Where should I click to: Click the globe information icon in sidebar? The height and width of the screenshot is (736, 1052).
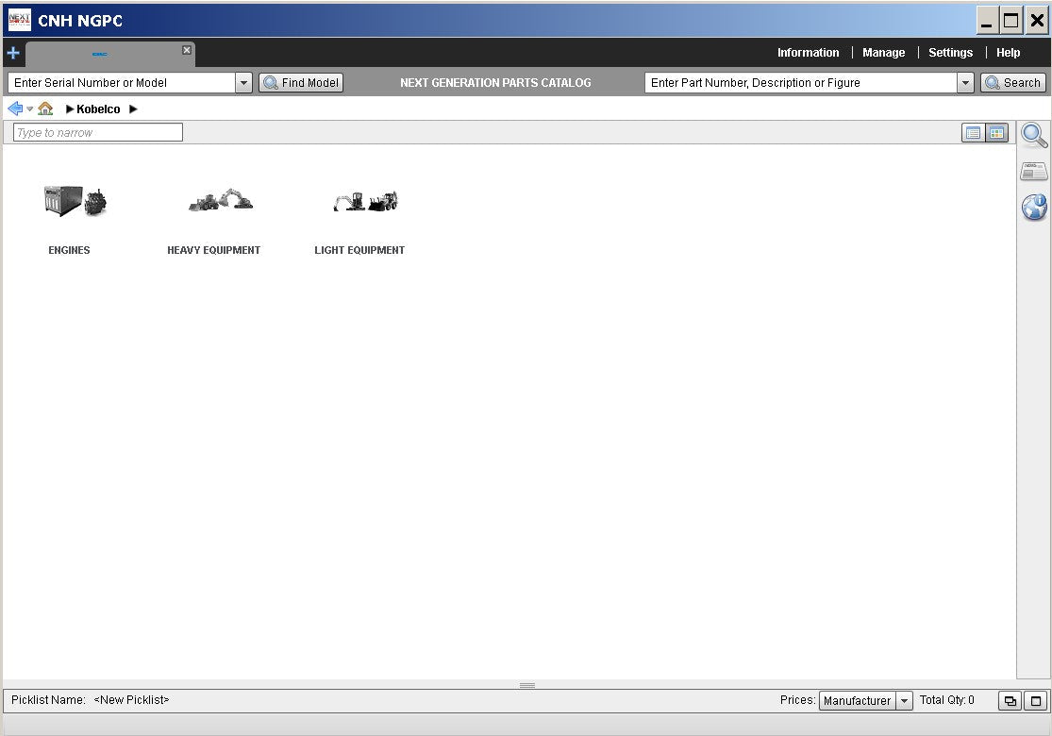pos(1034,208)
